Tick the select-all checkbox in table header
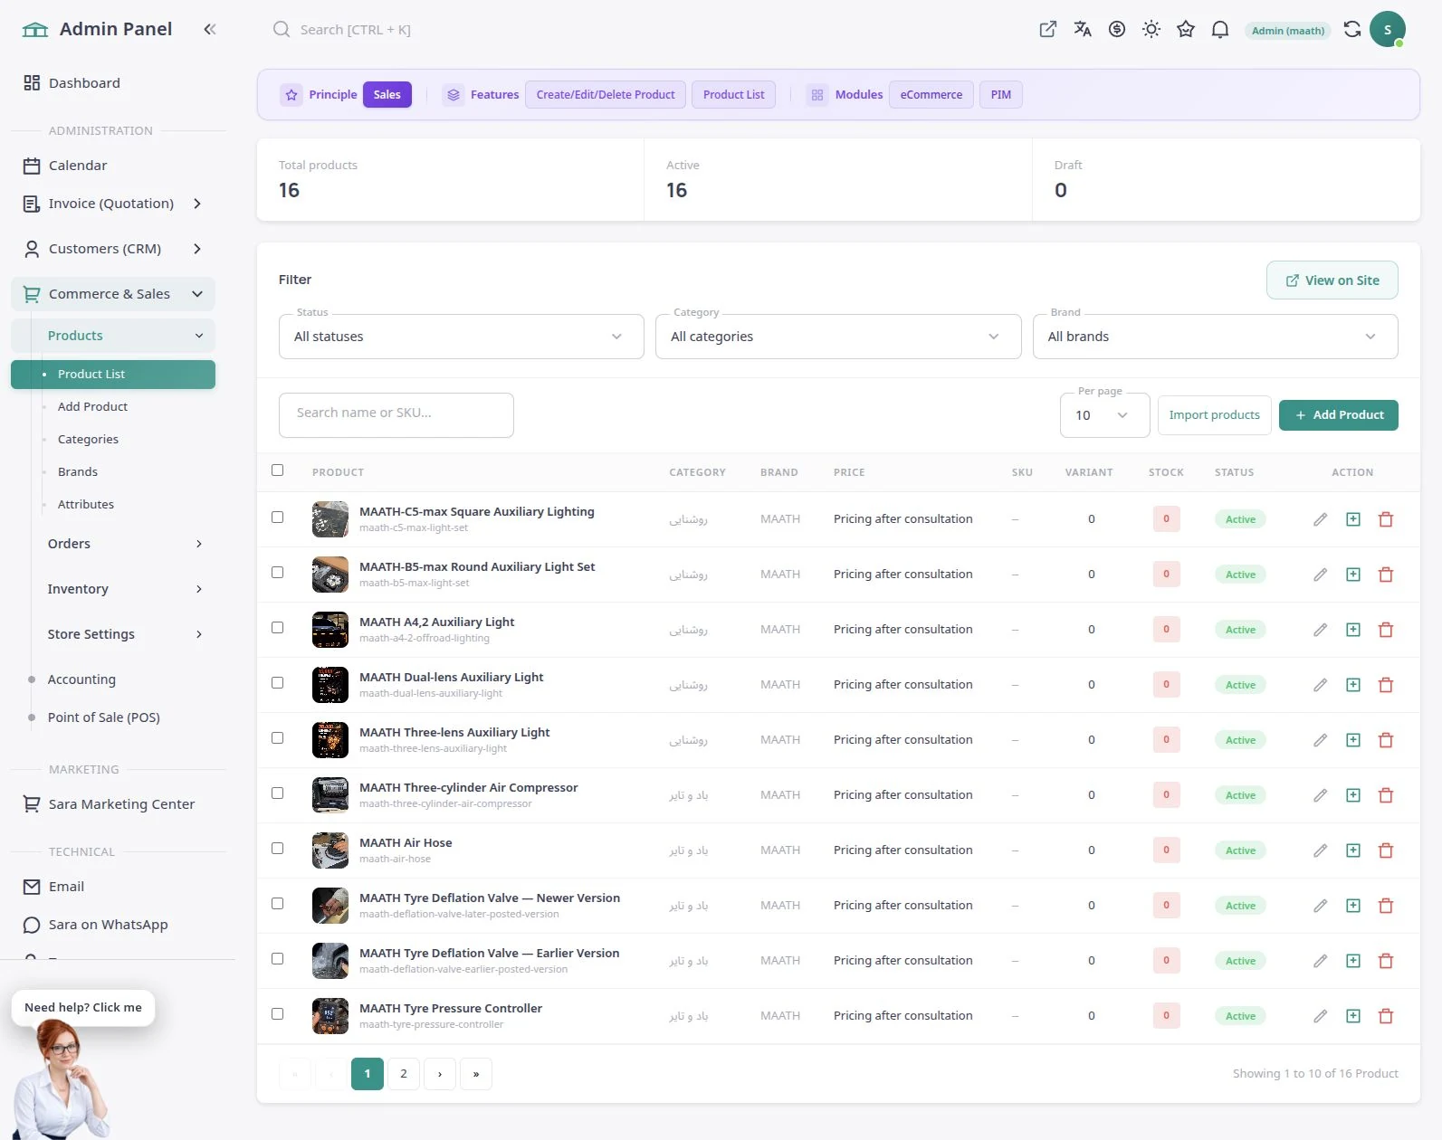The height and width of the screenshot is (1140, 1442). click(x=278, y=470)
